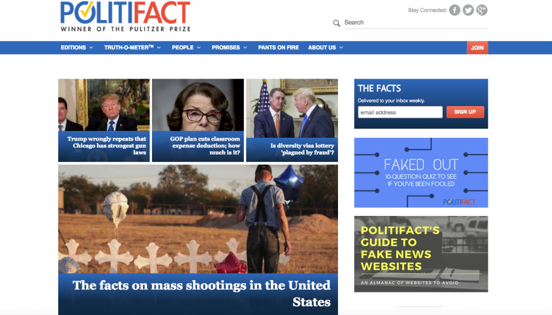Click the red Join button

[x=478, y=48]
